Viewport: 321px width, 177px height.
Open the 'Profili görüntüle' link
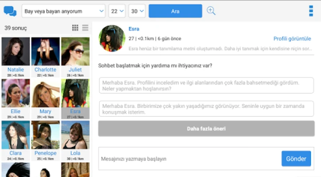click(292, 39)
